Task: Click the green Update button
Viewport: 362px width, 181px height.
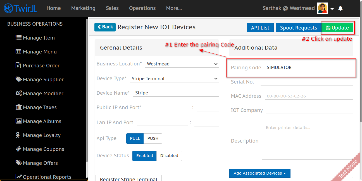Action: 337,28
